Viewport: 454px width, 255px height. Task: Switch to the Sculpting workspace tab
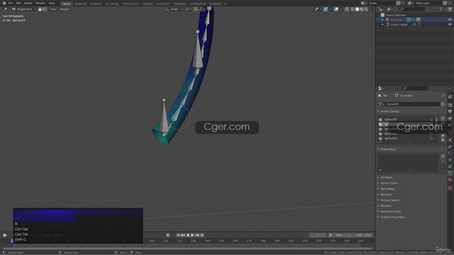pos(96,4)
